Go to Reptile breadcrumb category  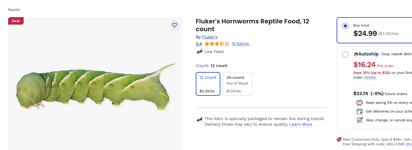tap(14, 10)
